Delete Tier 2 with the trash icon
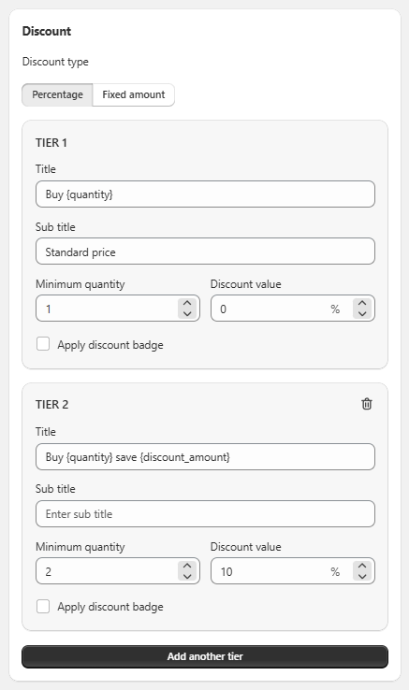 367,404
